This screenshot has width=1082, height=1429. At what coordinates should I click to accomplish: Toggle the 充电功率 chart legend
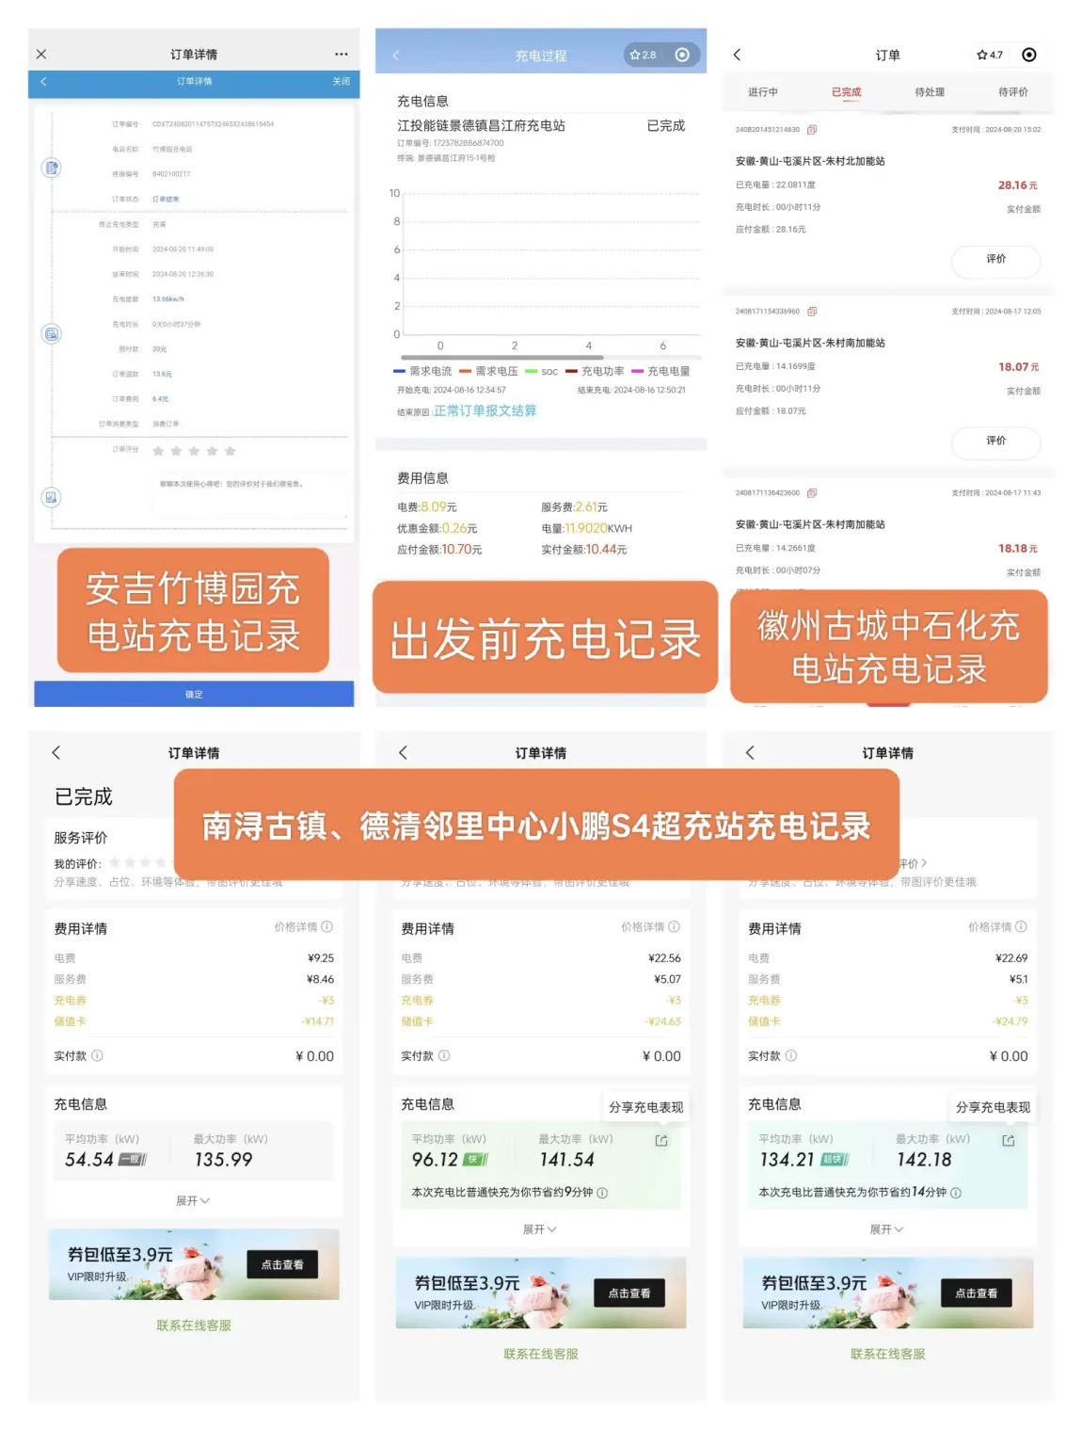(x=595, y=372)
